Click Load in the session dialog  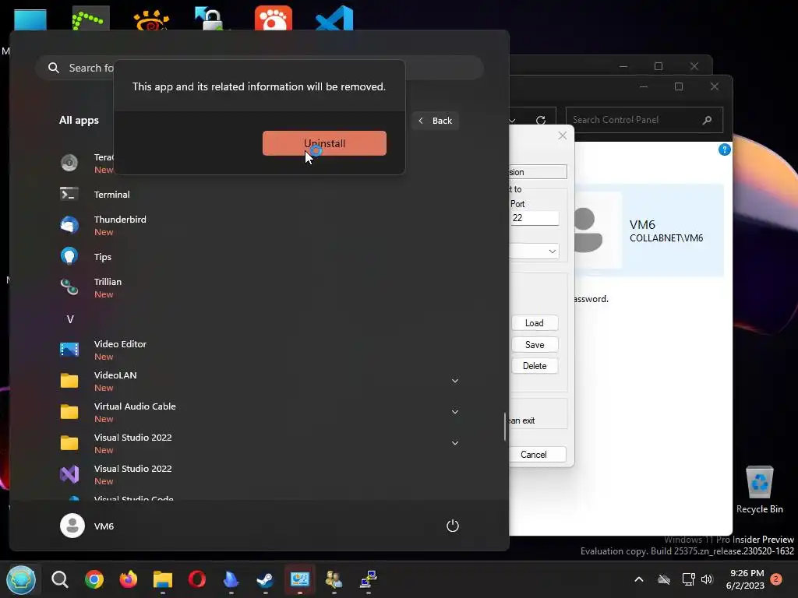tap(535, 323)
